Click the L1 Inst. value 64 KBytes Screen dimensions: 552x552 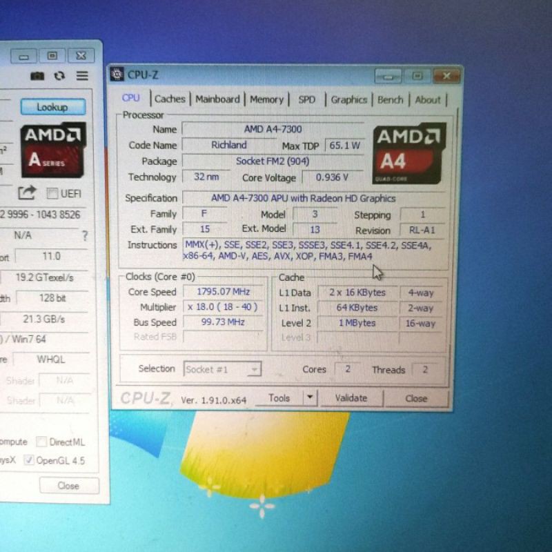(357, 307)
